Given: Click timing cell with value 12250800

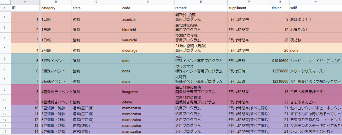Looking at the screenshot, I should coord(280,71).
